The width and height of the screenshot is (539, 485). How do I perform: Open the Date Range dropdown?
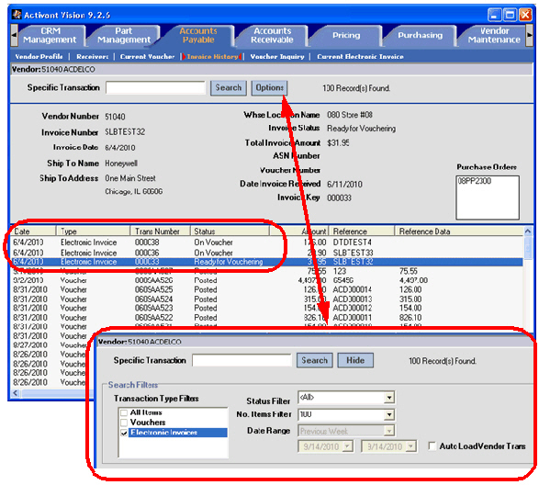[x=388, y=431]
